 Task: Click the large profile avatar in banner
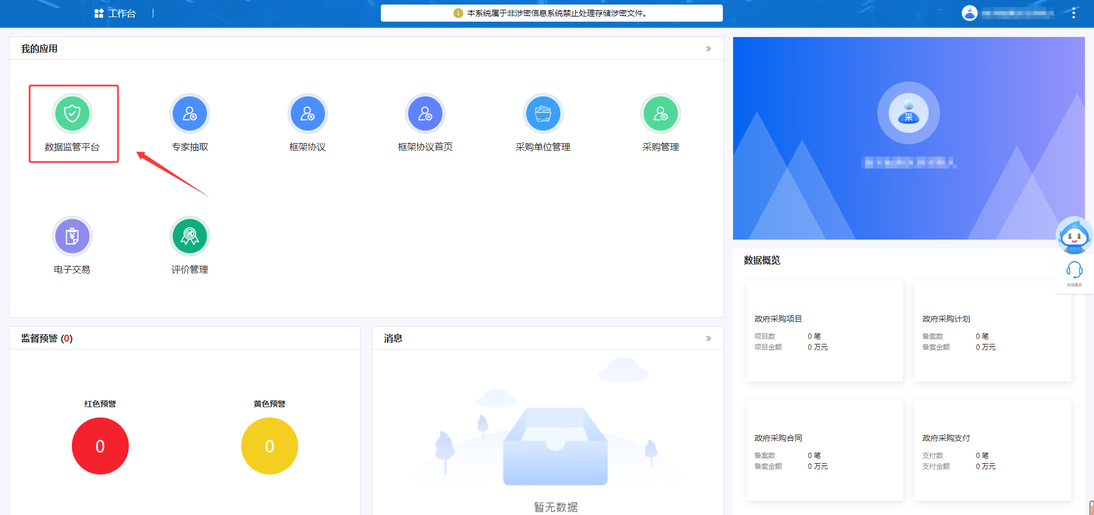pos(908,113)
